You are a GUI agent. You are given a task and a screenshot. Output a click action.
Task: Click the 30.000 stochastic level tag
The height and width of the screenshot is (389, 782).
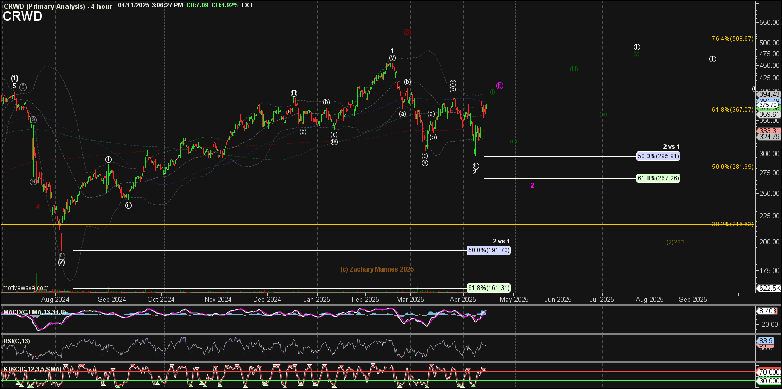769,381
